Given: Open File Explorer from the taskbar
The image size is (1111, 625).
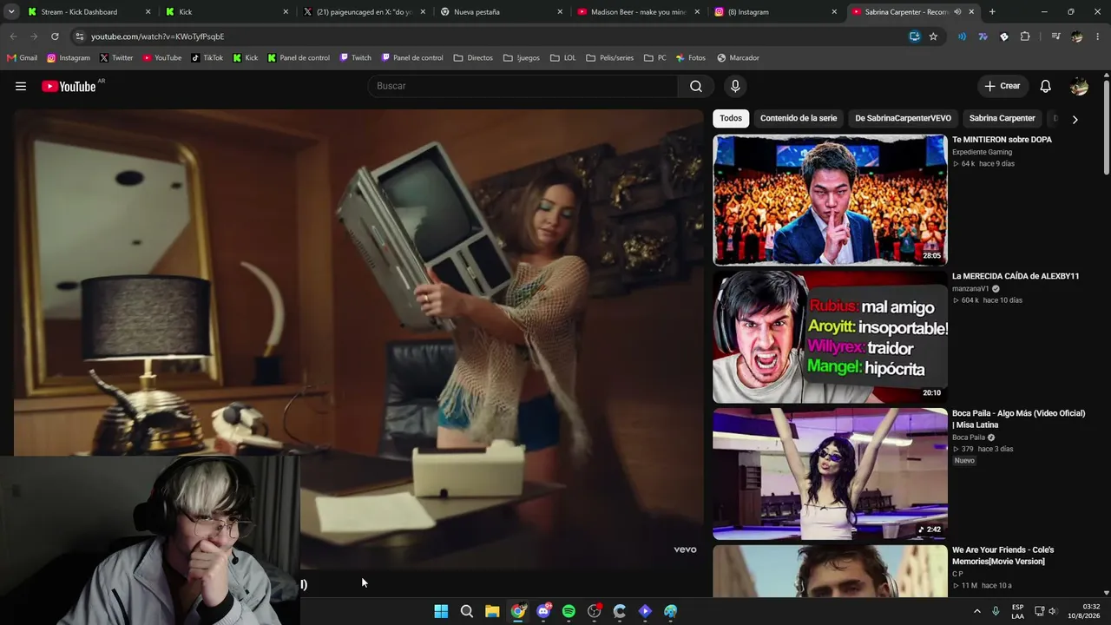Looking at the screenshot, I should pyautogui.click(x=492, y=611).
